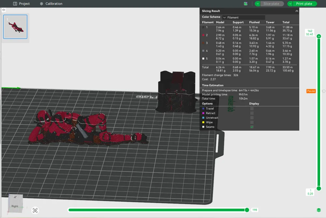Click the Project list icon
The height and width of the screenshot is (218, 326).
[x=15, y=4]
